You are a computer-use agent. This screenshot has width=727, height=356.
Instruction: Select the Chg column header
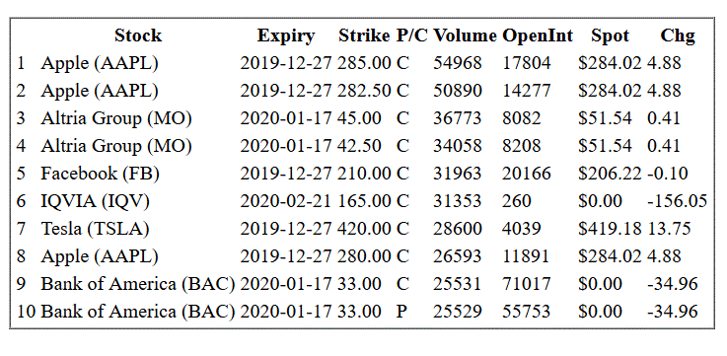(x=678, y=36)
